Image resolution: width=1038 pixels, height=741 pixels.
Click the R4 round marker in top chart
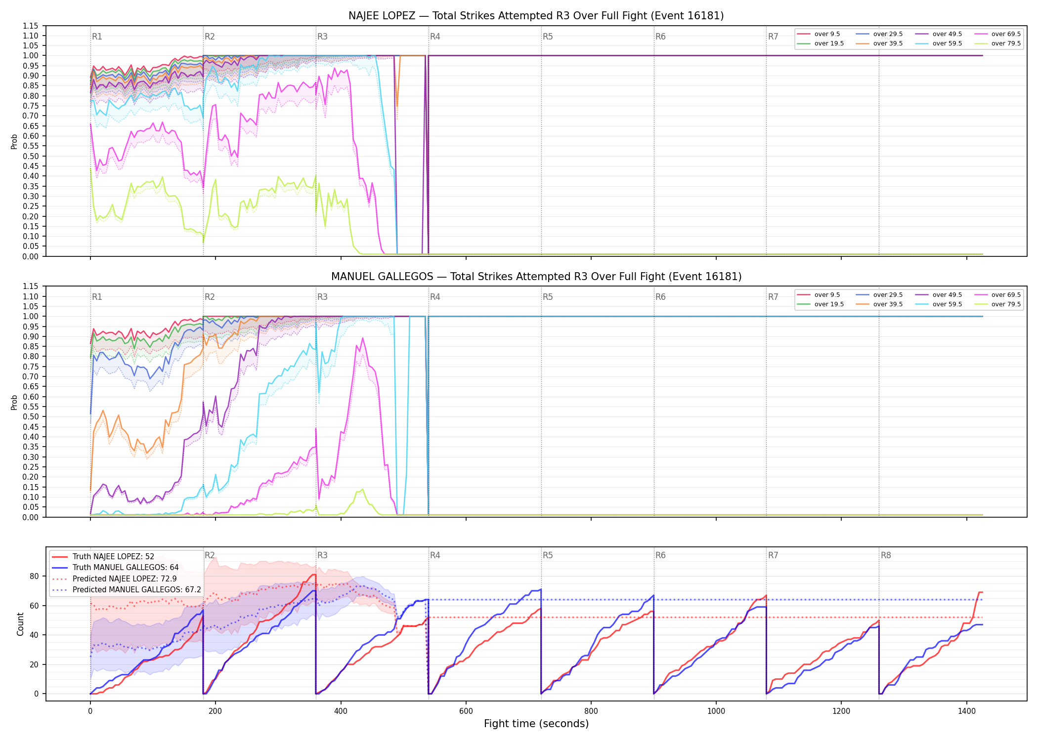tap(435, 37)
